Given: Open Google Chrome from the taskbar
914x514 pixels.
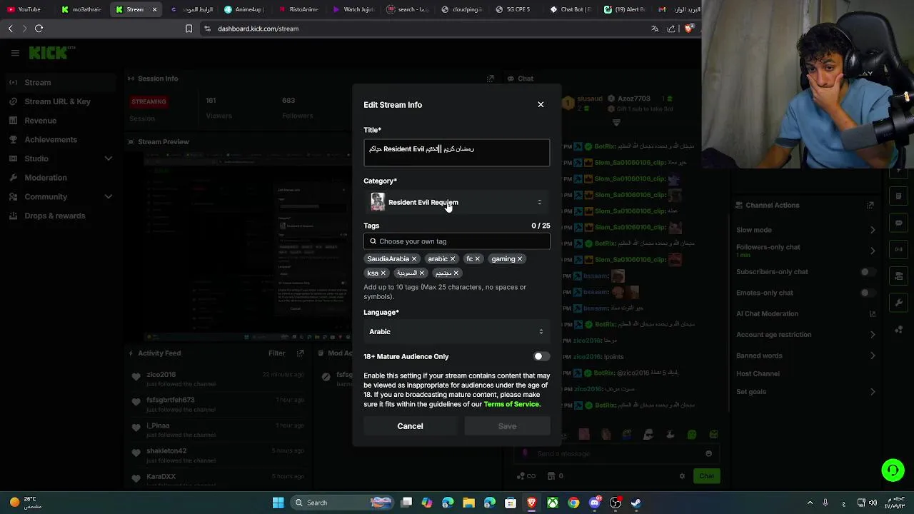Looking at the screenshot, I should pyautogui.click(x=573, y=503).
